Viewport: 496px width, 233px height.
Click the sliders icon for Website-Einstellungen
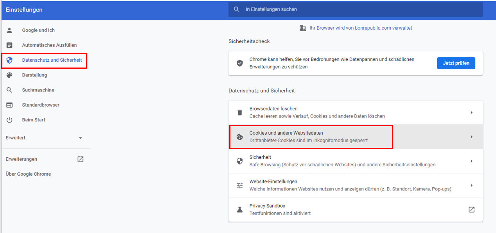pyautogui.click(x=240, y=185)
